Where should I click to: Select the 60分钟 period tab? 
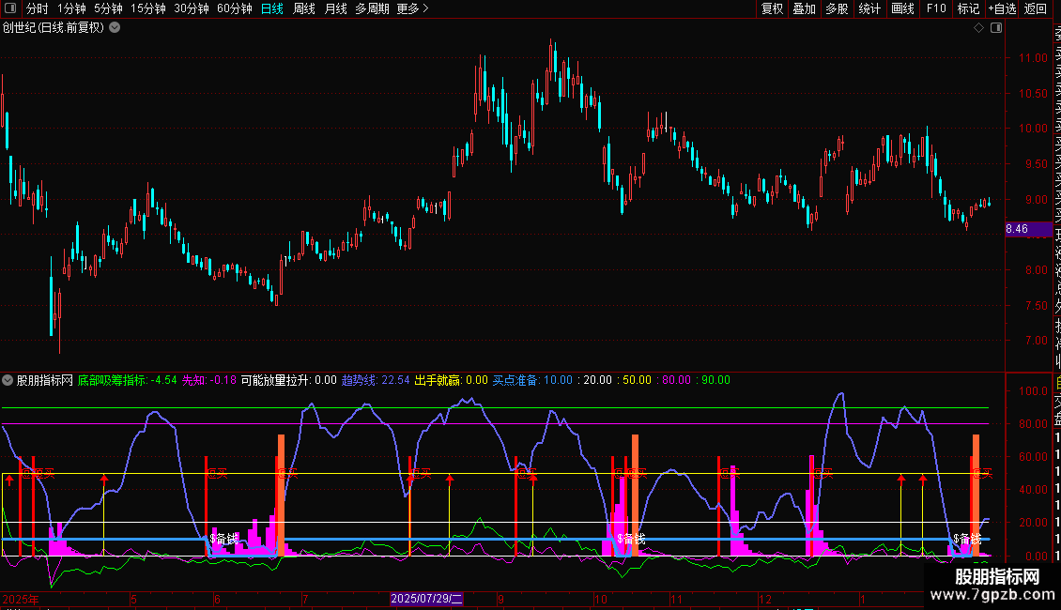[234, 8]
